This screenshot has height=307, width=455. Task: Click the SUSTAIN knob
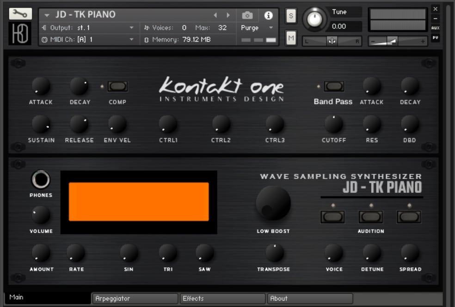click(41, 124)
